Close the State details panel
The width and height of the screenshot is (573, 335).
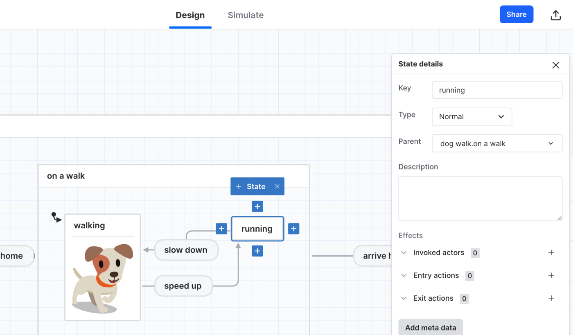point(555,65)
